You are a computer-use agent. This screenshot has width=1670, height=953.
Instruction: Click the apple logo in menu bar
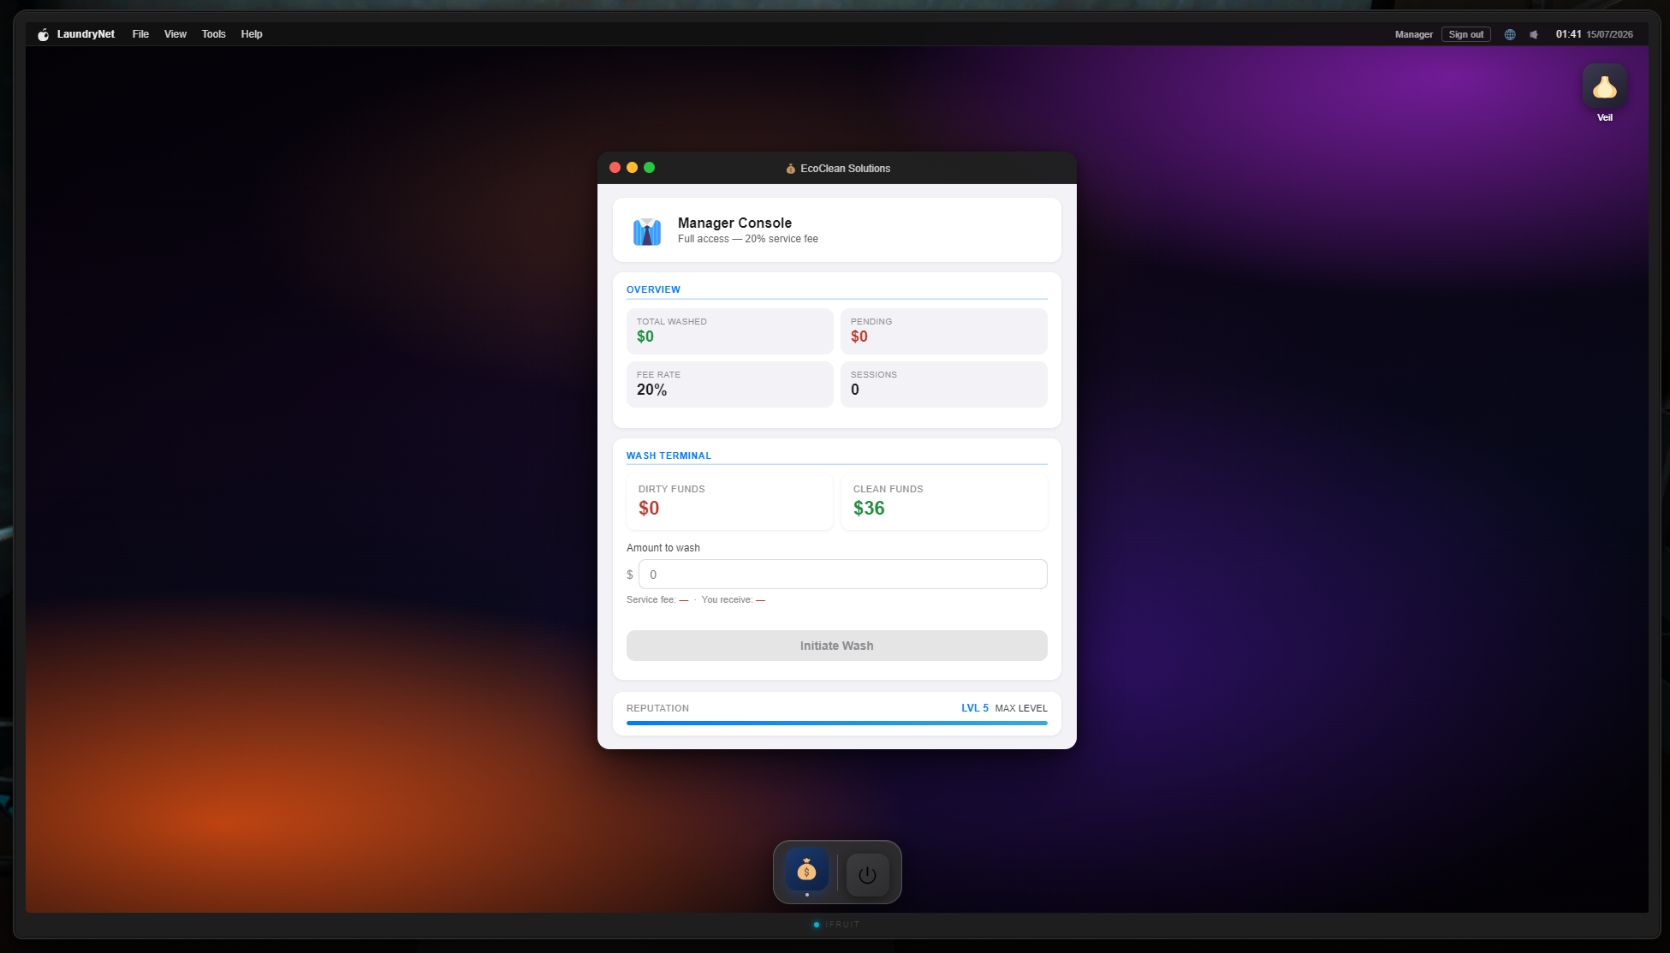[43, 34]
